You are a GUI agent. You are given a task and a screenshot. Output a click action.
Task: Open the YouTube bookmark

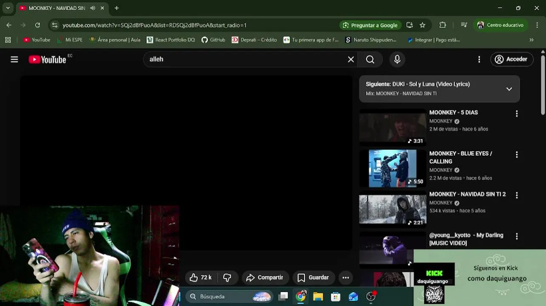tap(37, 40)
